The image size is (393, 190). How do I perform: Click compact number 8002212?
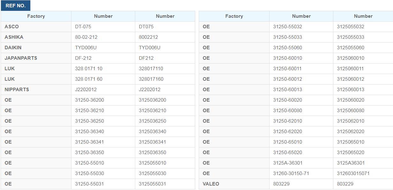(x=148, y=37)
